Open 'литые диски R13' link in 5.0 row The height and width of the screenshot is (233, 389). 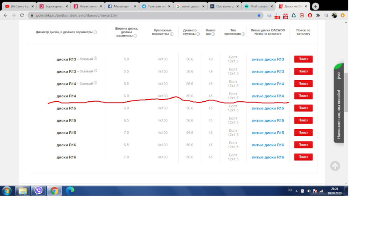268,59
